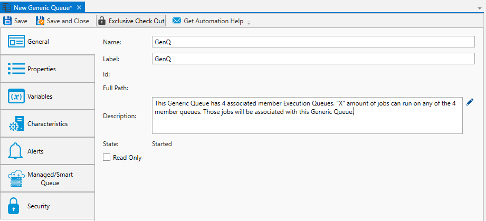Click the pencil icon to edit description
Screen dimensions: 486x221
coord(470,102)
